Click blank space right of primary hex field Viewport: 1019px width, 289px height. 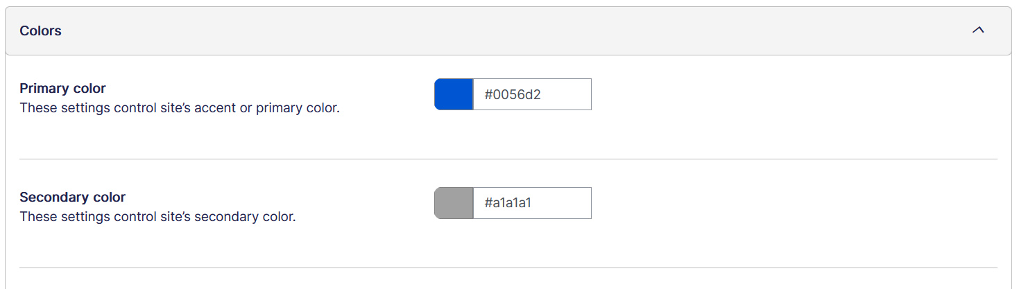click(763, 94)
